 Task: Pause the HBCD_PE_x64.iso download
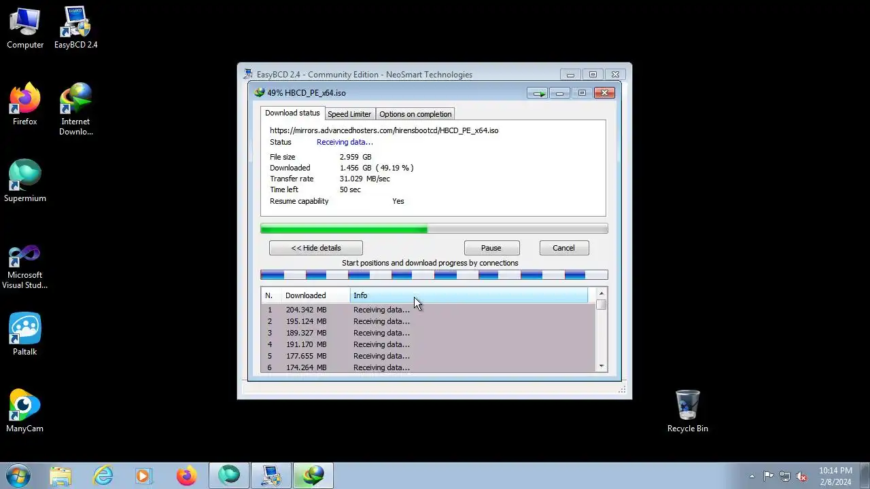pyautogui.click(x=491, y=248)
